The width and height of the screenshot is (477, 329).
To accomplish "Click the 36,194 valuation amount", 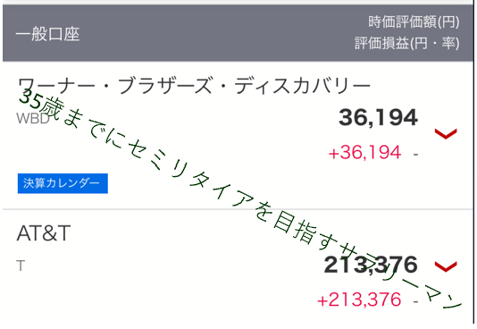I will click(x=378, y=118).
